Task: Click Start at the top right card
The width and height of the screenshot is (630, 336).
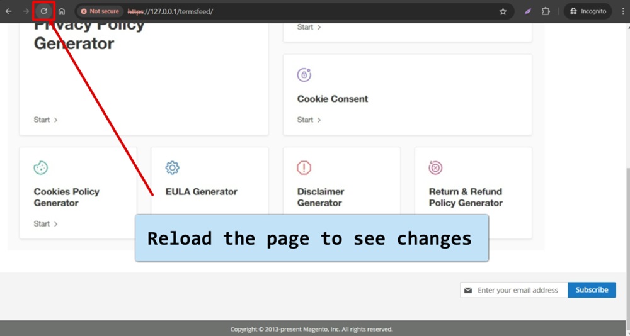Action: pos(309,27)
